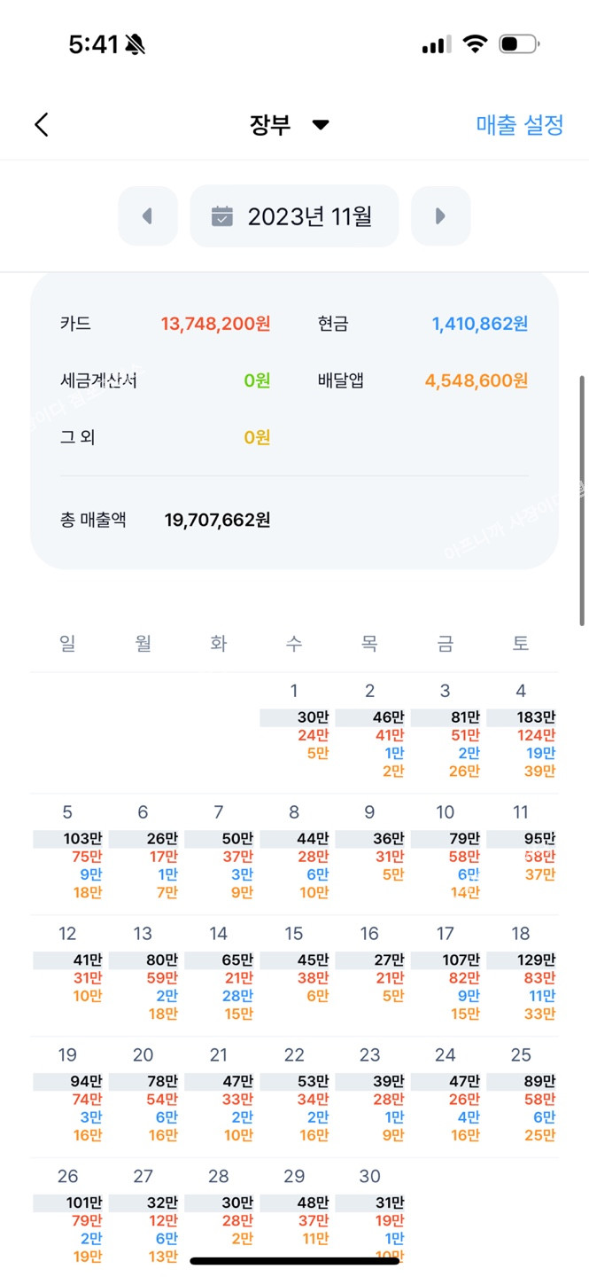Open the 장부 title menu
The image size is (589, 1277).
[270, 125]
